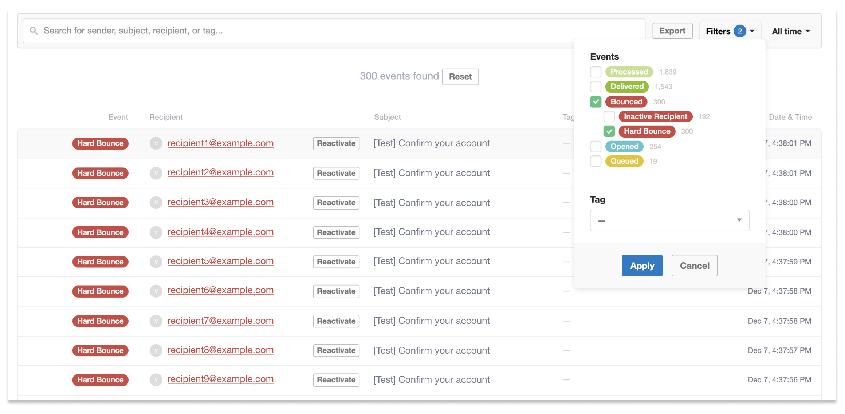Open recipient2@example.com link
The width and height of the screenshot is (845, 414).
click(x=220, y=172)
